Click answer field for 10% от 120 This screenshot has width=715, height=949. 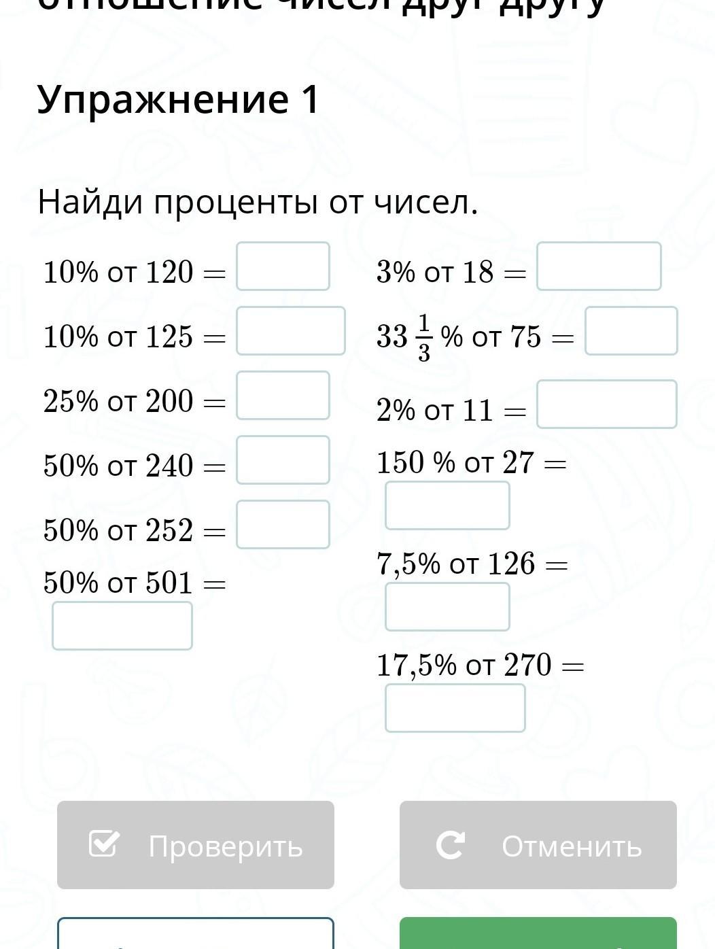tap(283, 266)
